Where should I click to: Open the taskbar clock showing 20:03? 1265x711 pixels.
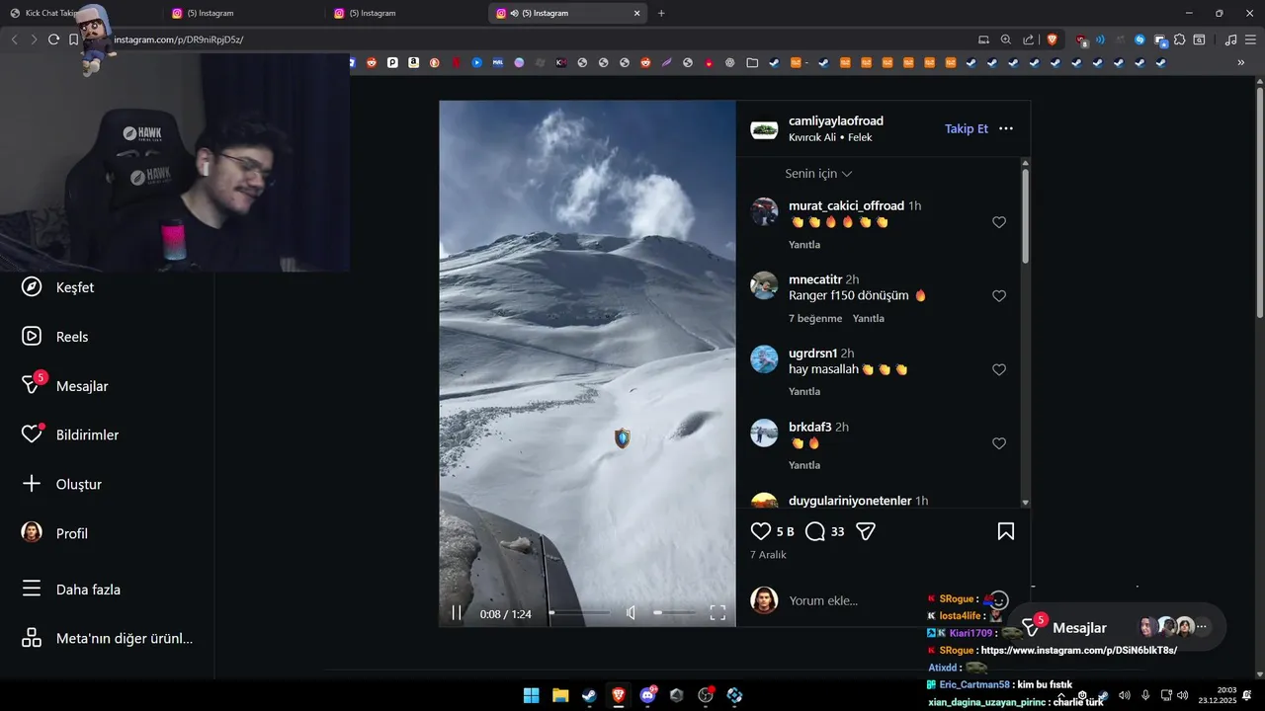(1218, 695)
